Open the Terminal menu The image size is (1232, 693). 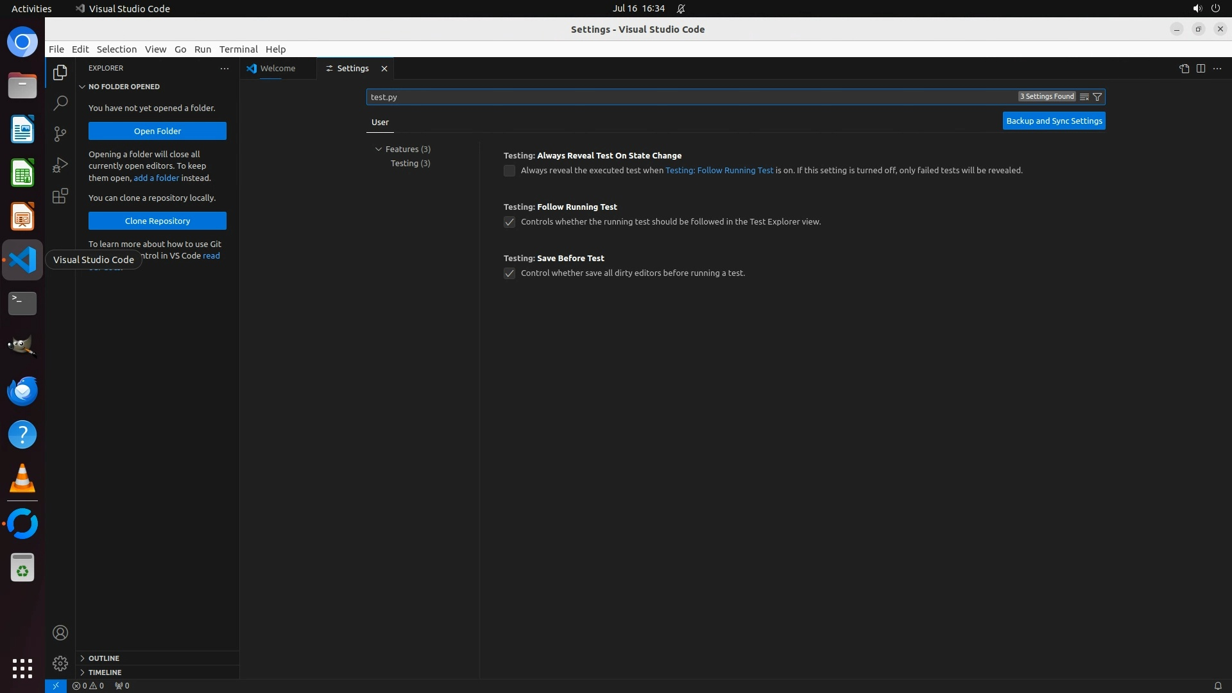pyautogui.click(x=238, y=49)
